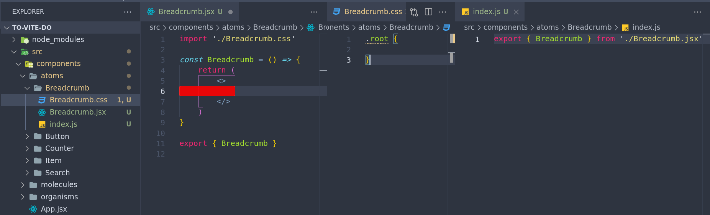This screenshot has width=710, height=215.
Task: Click the export line in index.js editor
Action: (x=598, y=39)
